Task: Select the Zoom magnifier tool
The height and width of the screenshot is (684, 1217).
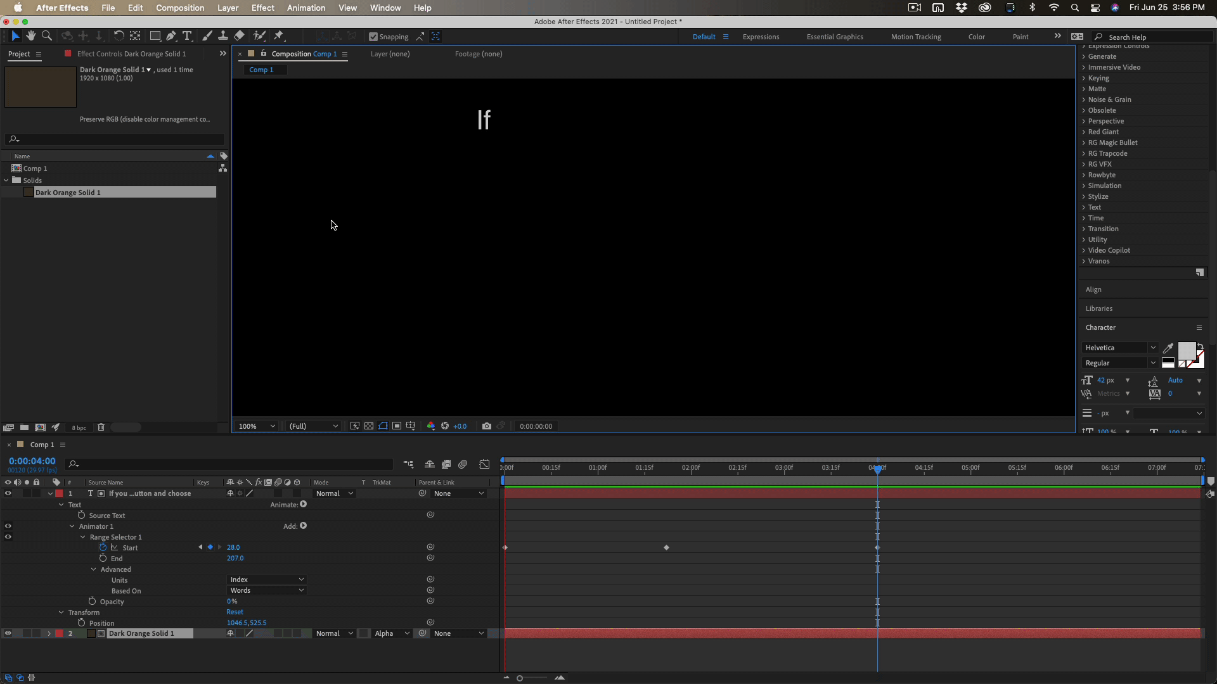Action: 47,36
